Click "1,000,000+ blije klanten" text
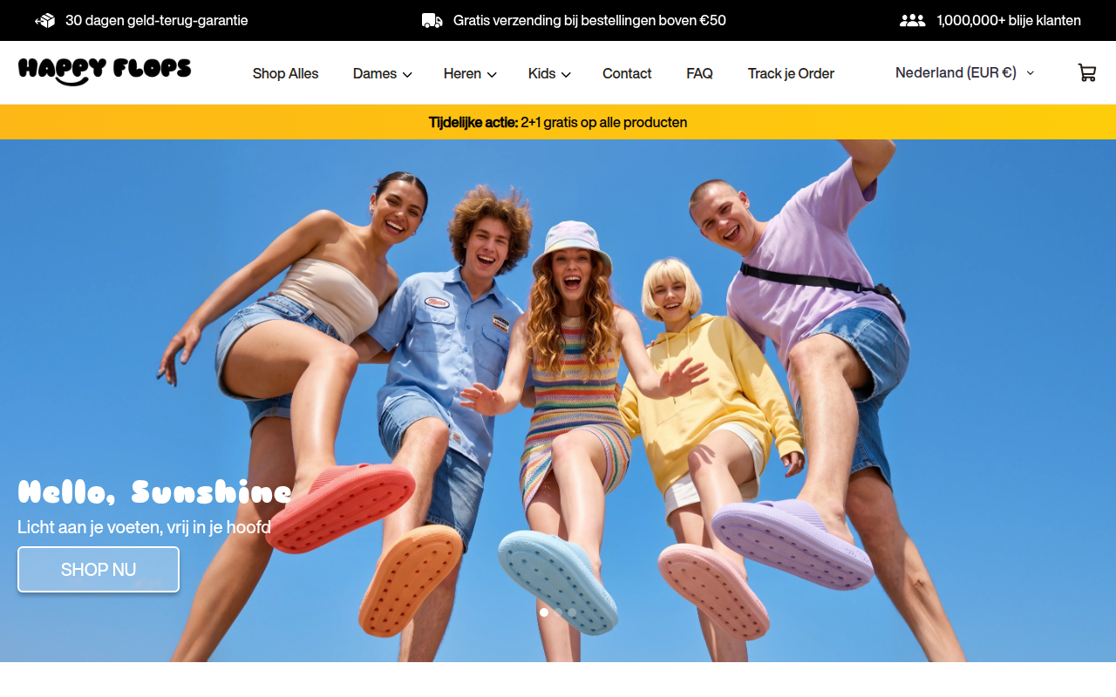 pyautogui.click(x=1009, y=20)
